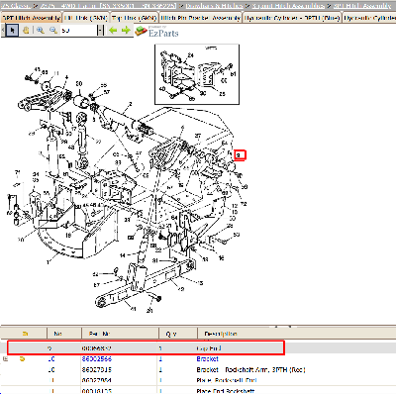
Task: Click callout 59 in the diagram
Action: (x=245, y=187)
